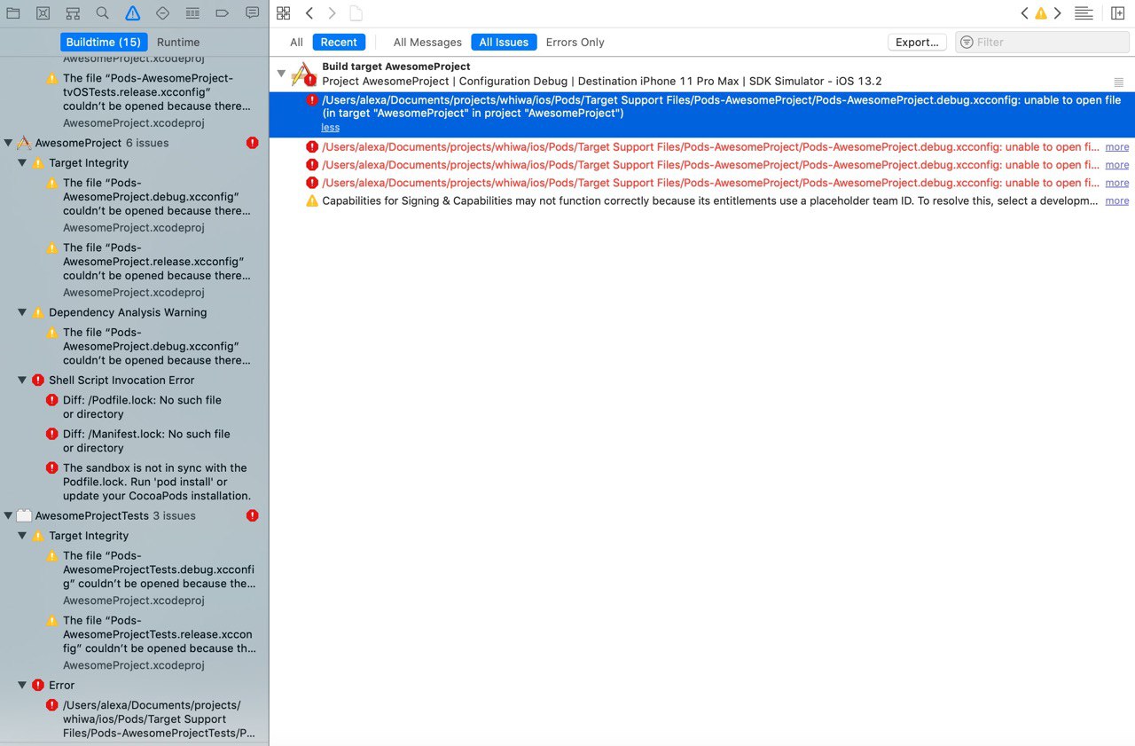Select the Capabilities for Signing warning row
Viewport: 1135px width, 746px height.
click(702, 200)
